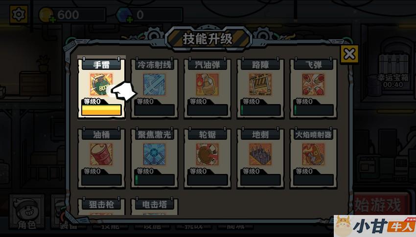Select the 狙击枪 sniper rifle card

[101, 207]
